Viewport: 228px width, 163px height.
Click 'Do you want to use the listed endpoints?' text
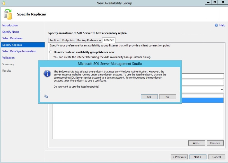pyautogui.click(x=76, y=87)
